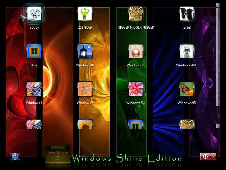The height and width of the screenshot is (170, 226).
Task: Click the "Windows 95" account label
Action: pyautogui.click(x=186, y=103)
